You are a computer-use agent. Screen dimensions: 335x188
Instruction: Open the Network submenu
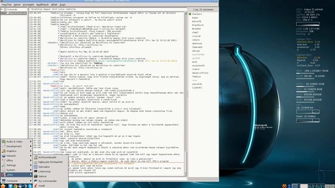coord(17,156)
